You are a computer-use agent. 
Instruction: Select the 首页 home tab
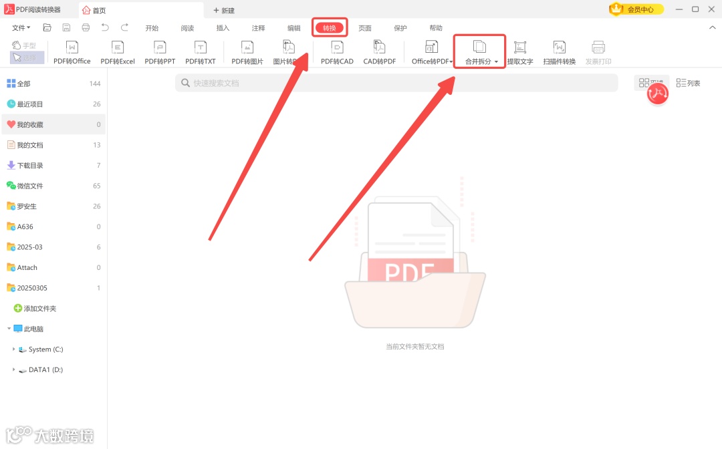tap(140, 10)
